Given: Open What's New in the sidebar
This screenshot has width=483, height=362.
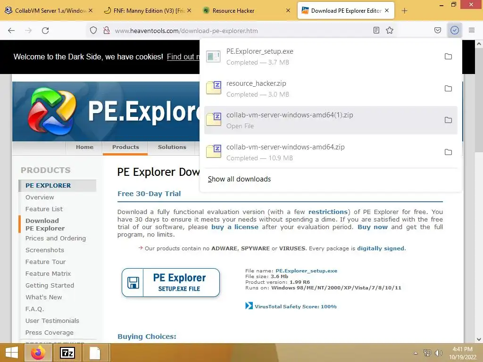Looking at the screenshot, I should point(44,297).
